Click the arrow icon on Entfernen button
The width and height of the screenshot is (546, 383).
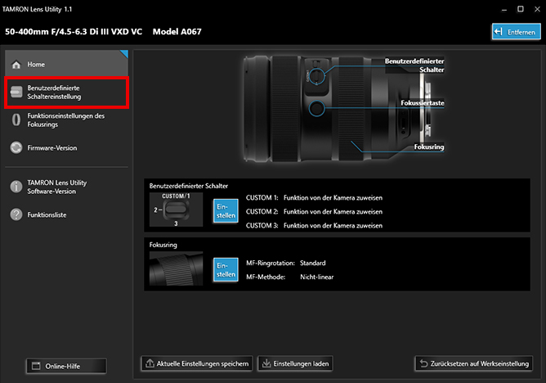(x=499, y=32)
